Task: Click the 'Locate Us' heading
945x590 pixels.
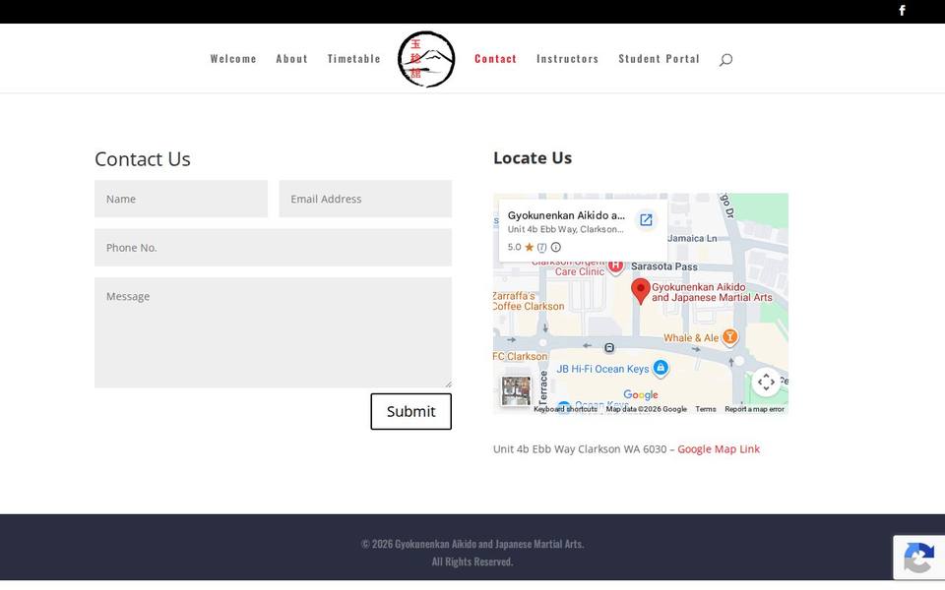Action: (533, 157)
